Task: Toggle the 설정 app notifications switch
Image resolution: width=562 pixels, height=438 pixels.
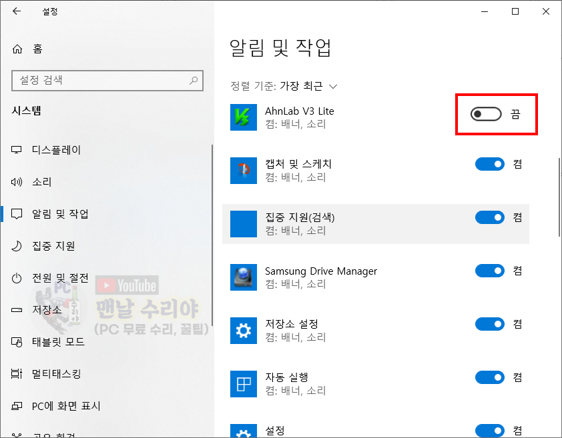Action: (x=490, y=431)
